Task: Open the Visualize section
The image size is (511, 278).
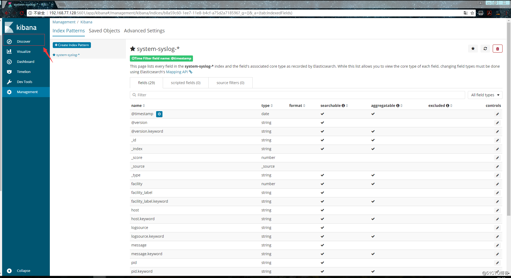Action: [24, 51]
